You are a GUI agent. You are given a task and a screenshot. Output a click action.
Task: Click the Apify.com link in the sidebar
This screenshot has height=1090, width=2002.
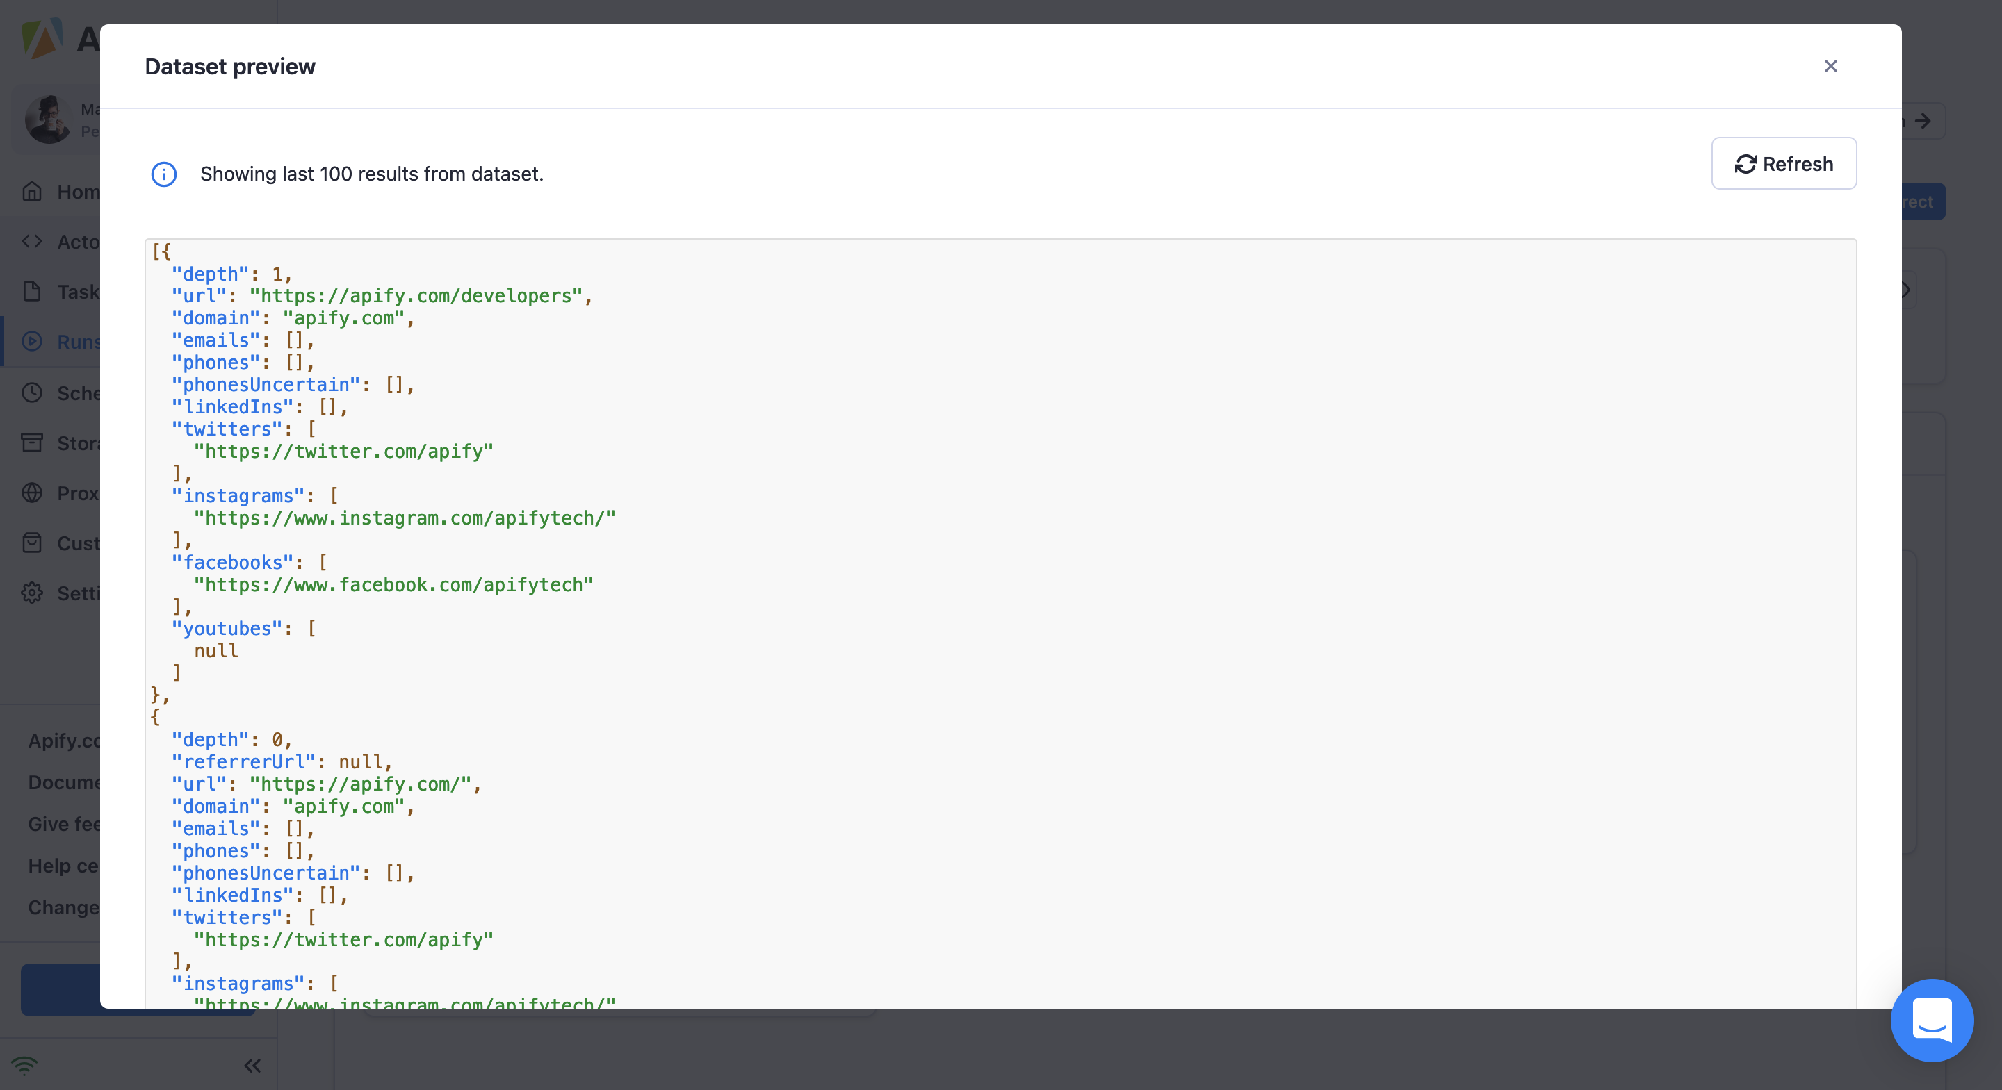click(x=64, y=741)
